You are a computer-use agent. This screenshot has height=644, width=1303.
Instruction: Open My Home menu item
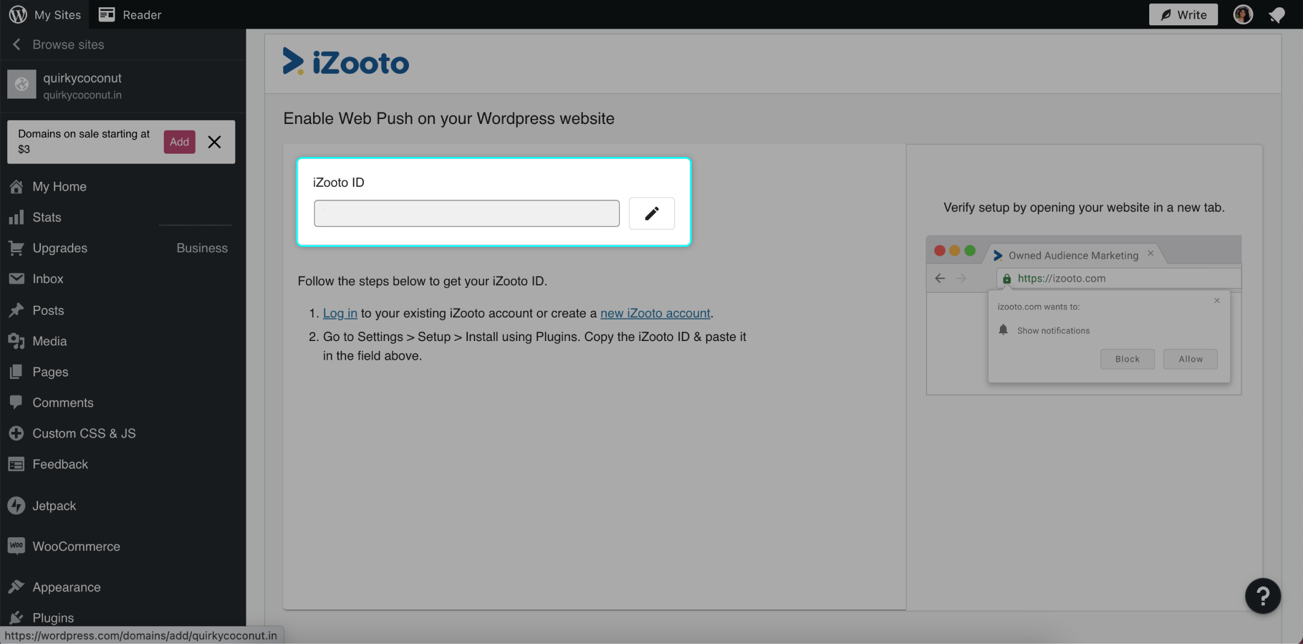point(60,187)
